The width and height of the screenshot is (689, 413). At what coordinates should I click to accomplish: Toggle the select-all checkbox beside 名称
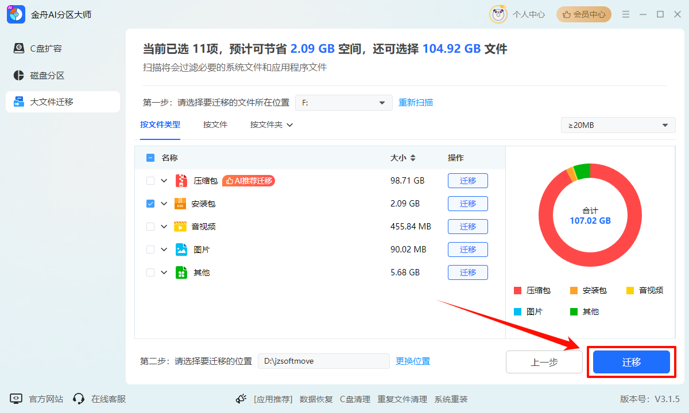click(x=150, y=158)
